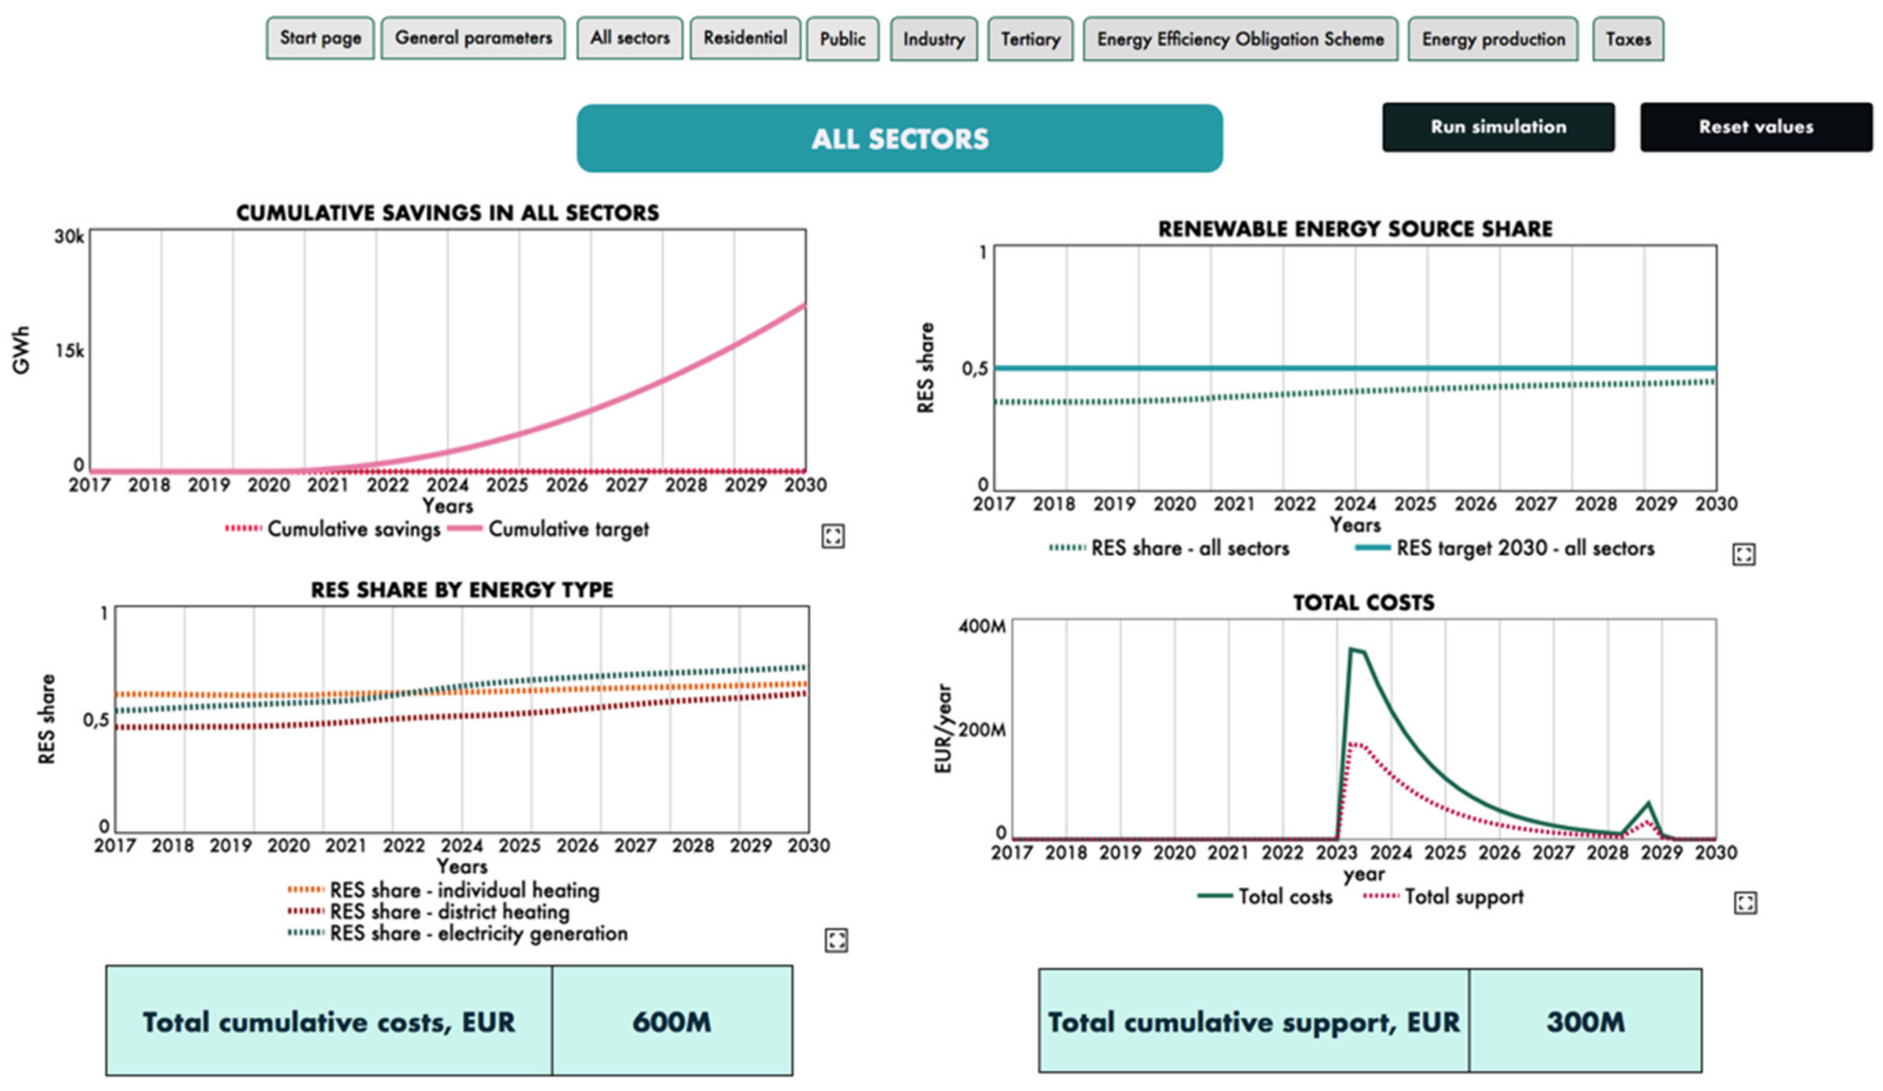Viewport: 1883px width, 1091px height.
Task: Open the Tertiary tab
Action: point(1030,39)
